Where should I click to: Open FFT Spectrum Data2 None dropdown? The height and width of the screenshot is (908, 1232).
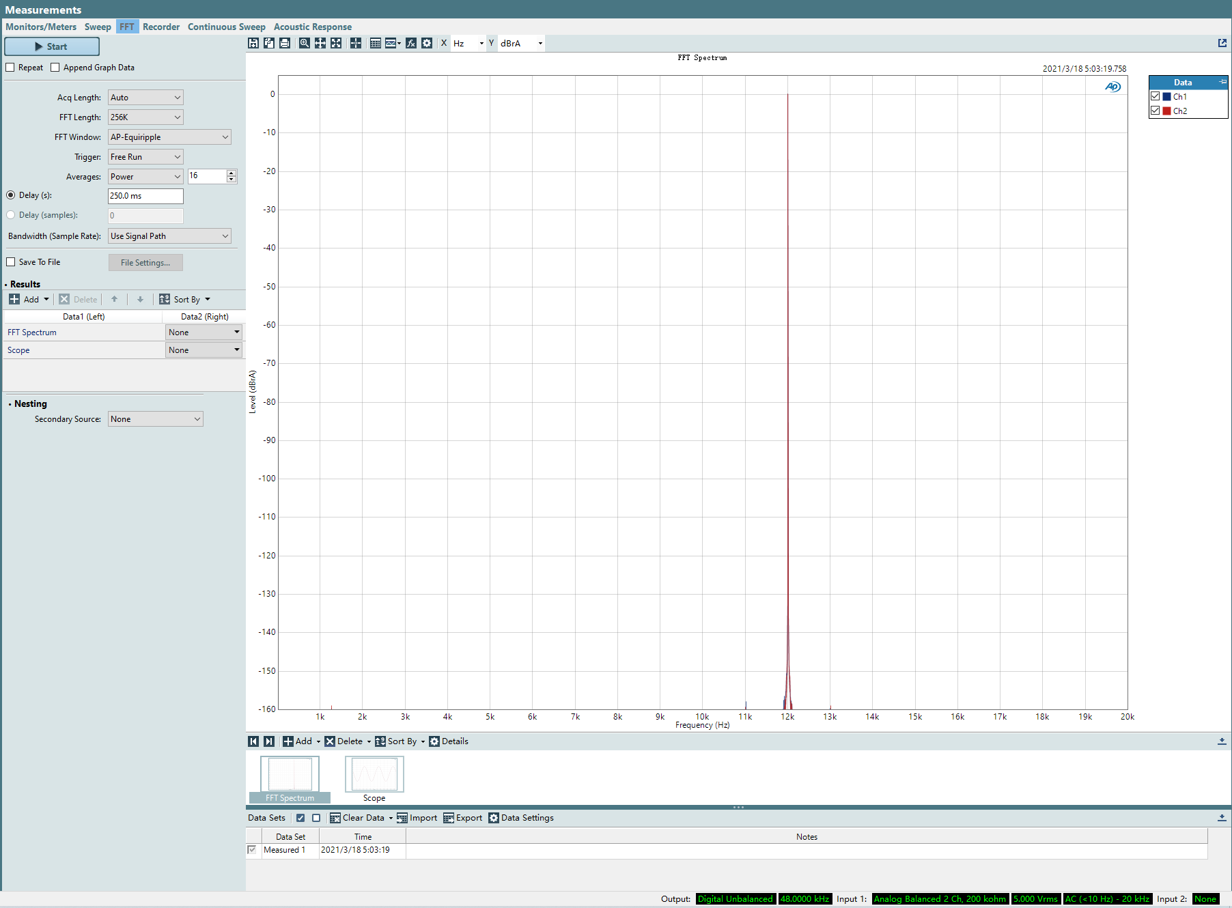pyautogui.click(x=204, y=332)
